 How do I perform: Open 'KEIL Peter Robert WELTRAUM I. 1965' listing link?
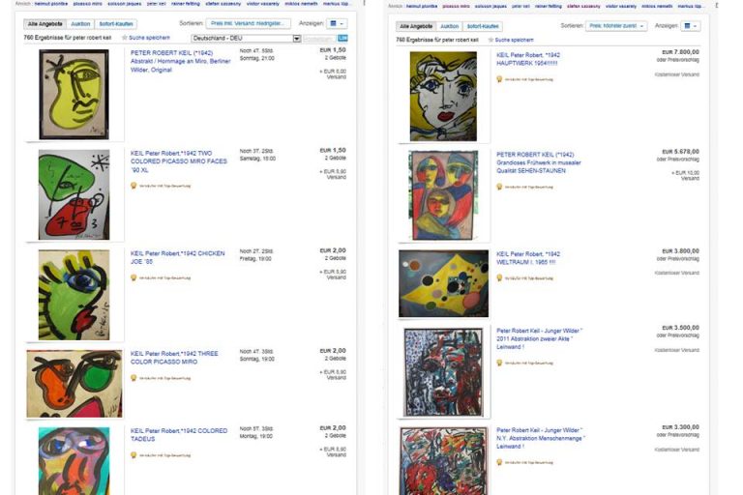pos(528,258)
